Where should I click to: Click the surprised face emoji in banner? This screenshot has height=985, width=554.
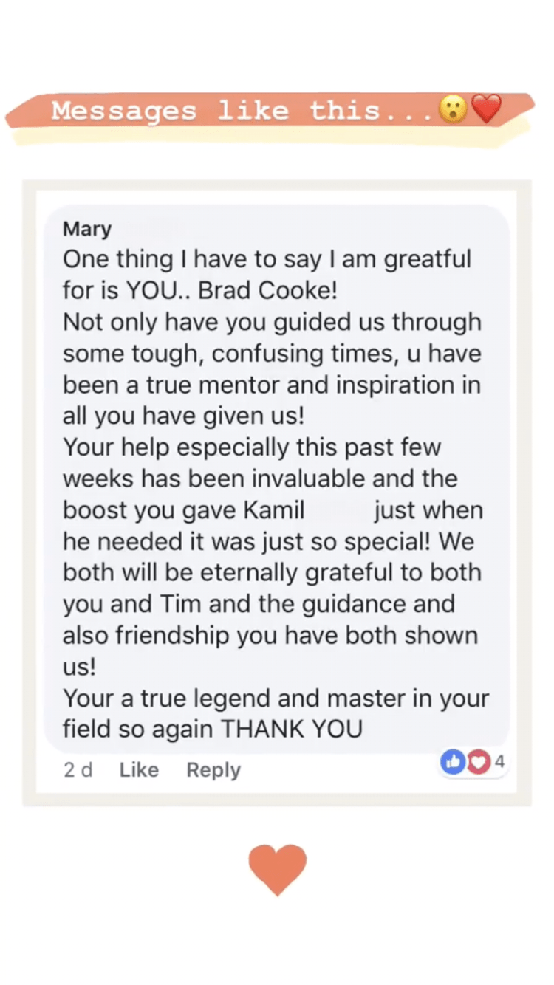pyautogui.click(x=451, y=110)
